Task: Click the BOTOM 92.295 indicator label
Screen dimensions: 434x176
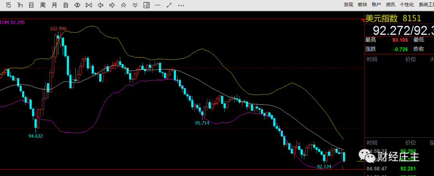Action: (x=12, y=22)
